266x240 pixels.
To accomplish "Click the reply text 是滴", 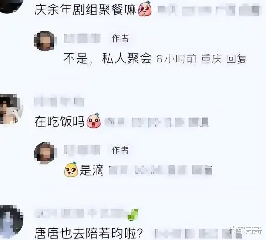I will click(x=92, y=170).
